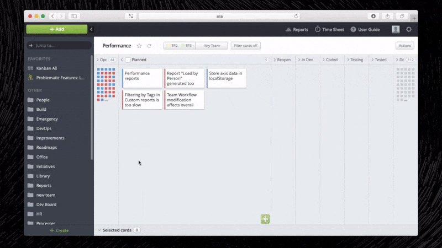Open Filtering by Tags in Custom reports card
Viewport: 442px width, 248px height.
click(x=142, y=100)
